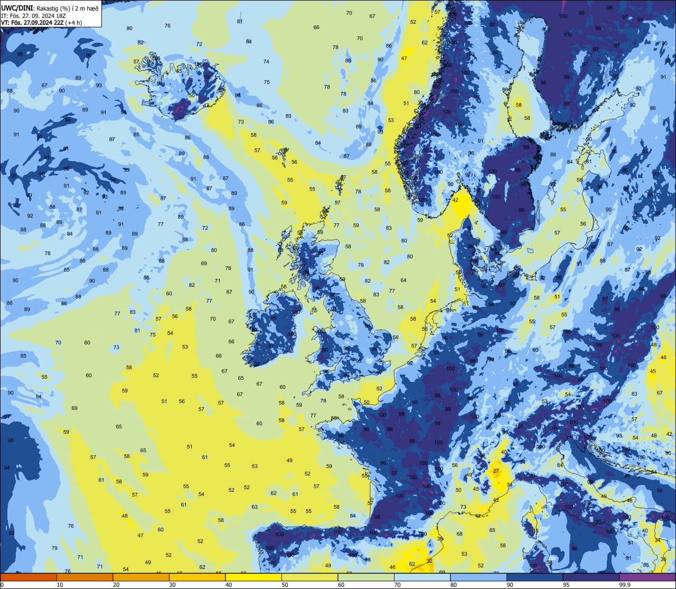
Task: Click the legend tick label "10"
Action: click(60, 585)
